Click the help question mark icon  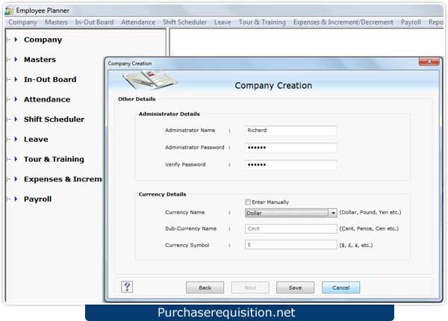127,287
